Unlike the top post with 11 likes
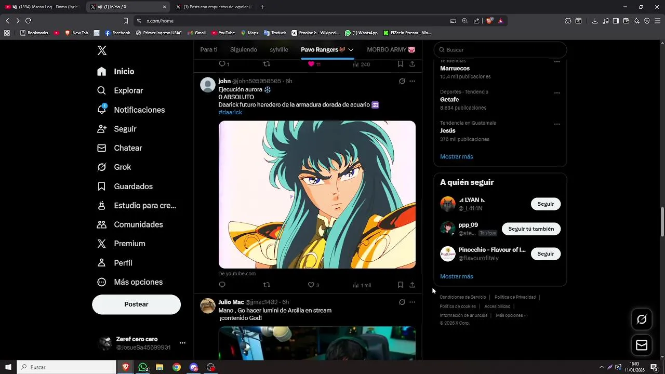665x374 pixels. (x=314, y=64)
